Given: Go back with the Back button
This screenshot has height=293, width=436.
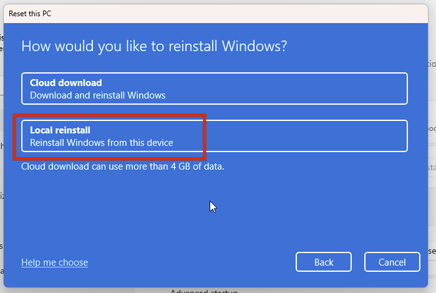Looking at the screenshot, I should pos(324,262).
